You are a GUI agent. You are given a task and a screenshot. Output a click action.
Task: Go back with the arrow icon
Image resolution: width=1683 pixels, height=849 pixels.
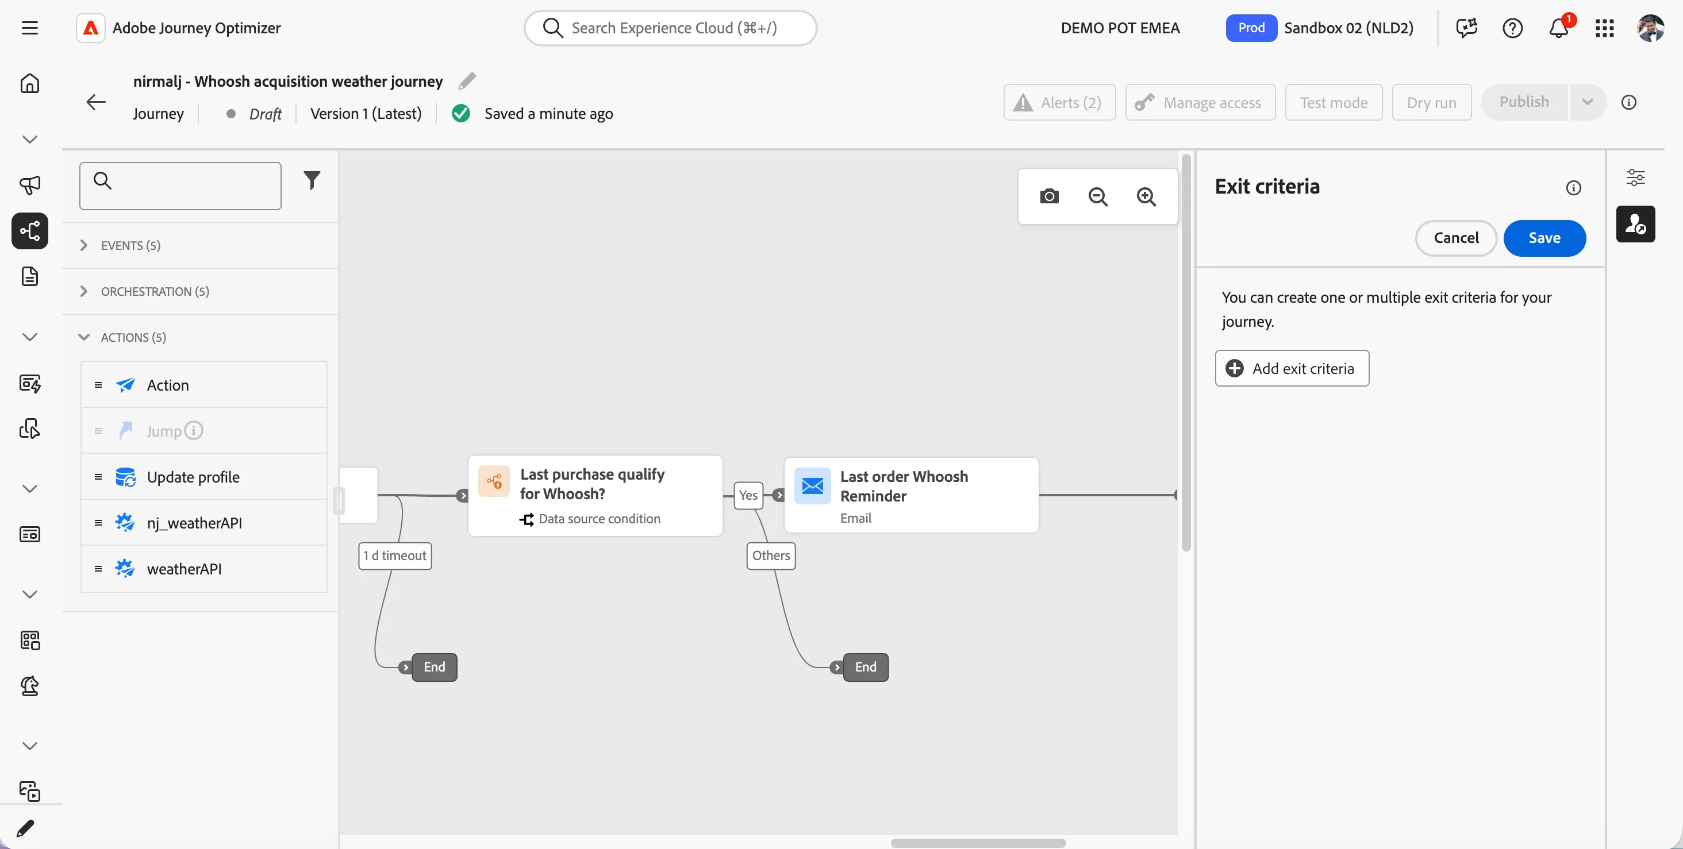tap(96, 102)
